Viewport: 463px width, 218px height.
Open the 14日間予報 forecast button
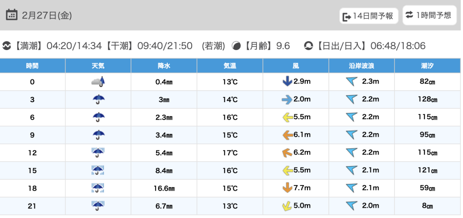(x=369, y=16)
